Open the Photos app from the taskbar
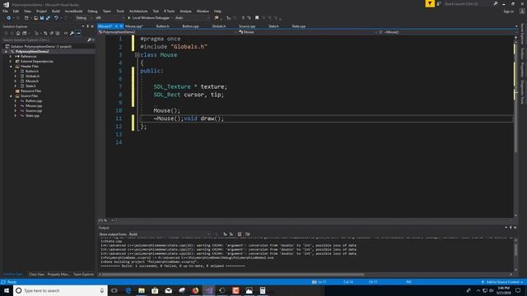The image size is (527, 296). click(249, 290)
